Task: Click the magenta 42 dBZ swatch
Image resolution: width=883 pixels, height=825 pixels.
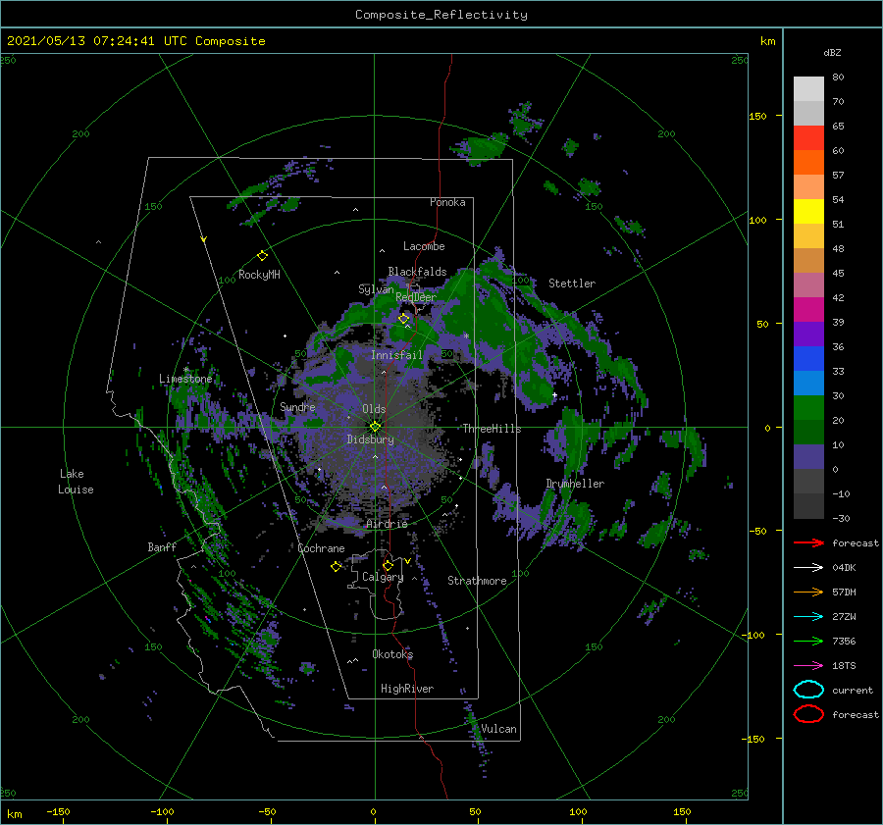Action: click(x=808, y=309)
